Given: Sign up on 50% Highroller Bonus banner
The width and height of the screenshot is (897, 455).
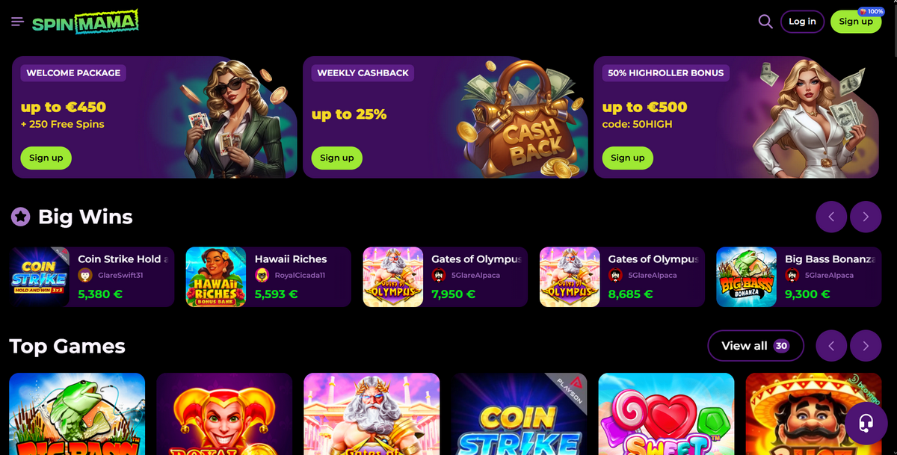Looking at the screenshot, I should click(627, 158).
